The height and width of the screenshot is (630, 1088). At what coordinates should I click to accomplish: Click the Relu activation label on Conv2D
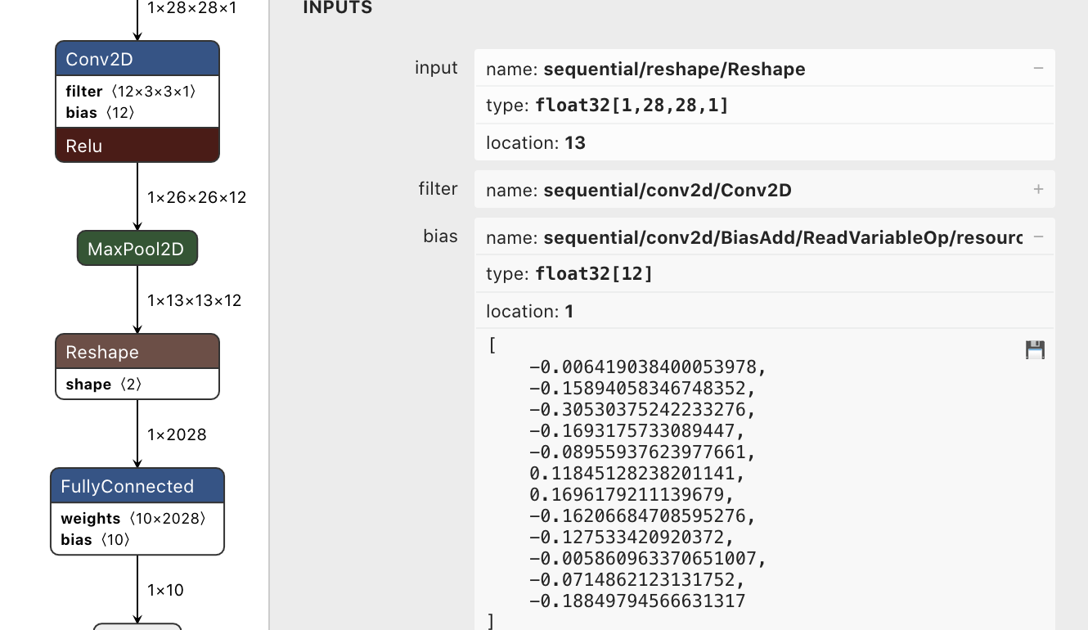coord(137,145)
